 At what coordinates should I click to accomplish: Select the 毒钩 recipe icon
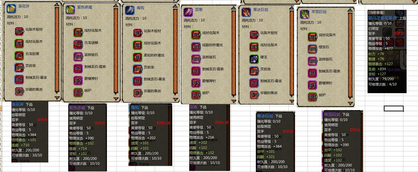130,10
